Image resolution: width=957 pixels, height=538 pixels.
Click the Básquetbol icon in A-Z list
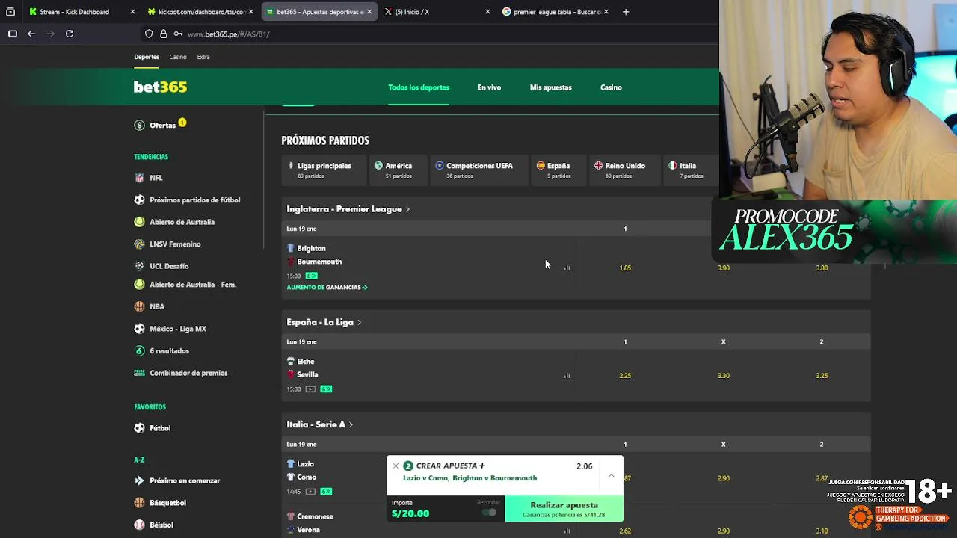point(139,503)
